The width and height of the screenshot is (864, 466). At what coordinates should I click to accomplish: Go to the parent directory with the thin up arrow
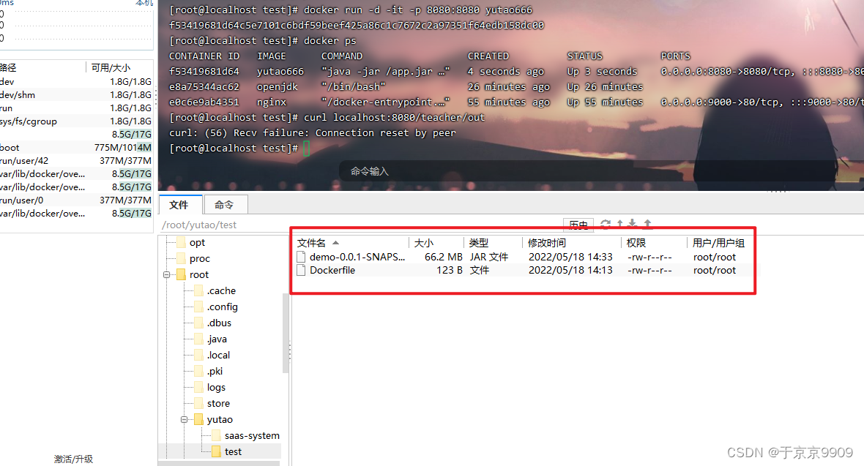pyautogui.click(x=620, y=224)
